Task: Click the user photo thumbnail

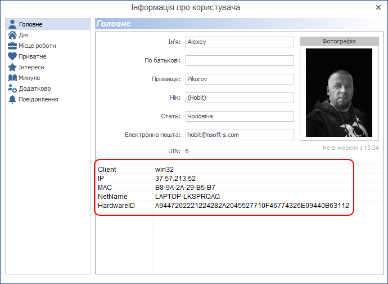Action: click(339, 92)
